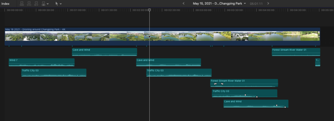Image resolution: width=334 pixels, height=121 pixels.
Task: Select the Wind 7 audio clip
Action: pos(41,62)
